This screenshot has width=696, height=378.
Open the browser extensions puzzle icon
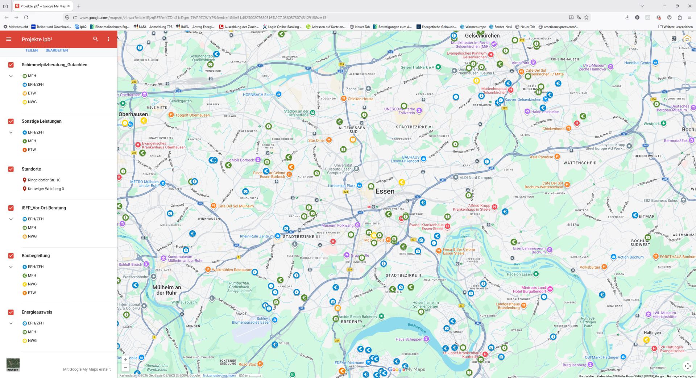click(680, 17)
